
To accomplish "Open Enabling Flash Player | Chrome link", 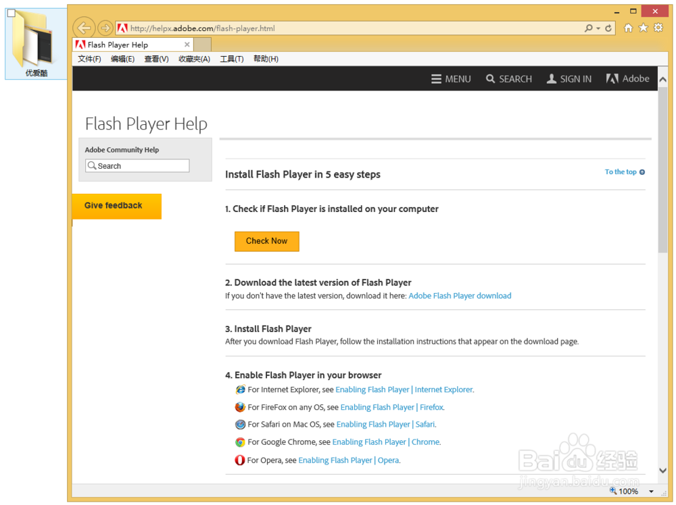I will (x=386, y=442).
